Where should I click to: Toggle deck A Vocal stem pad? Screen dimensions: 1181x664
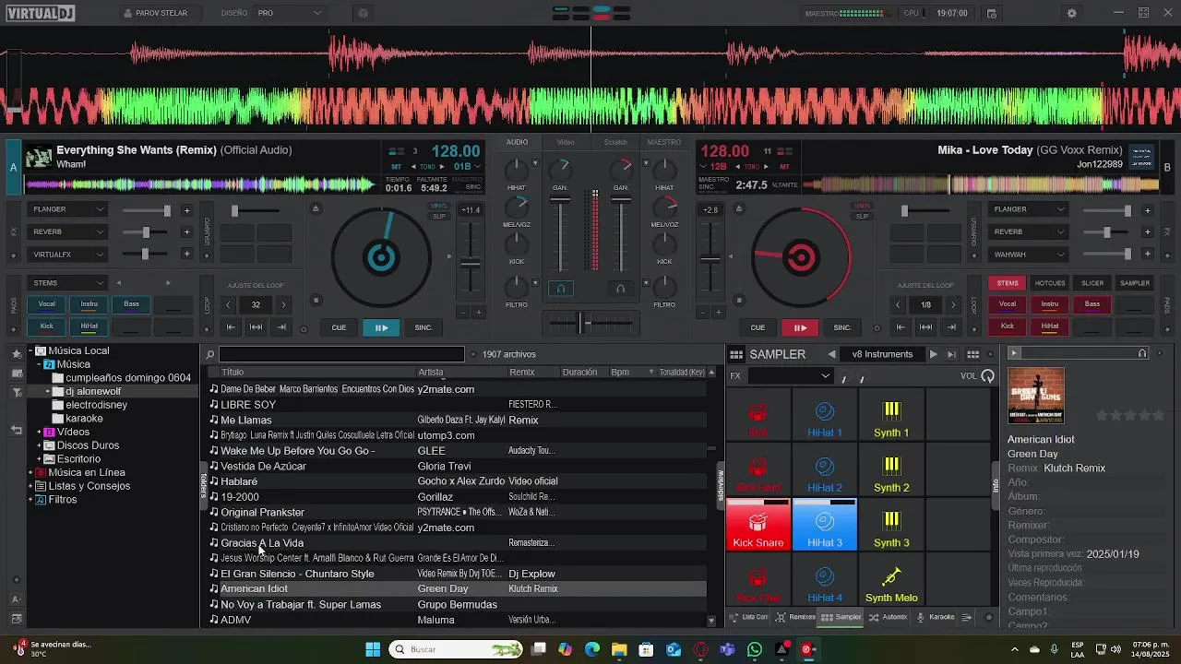46,303
